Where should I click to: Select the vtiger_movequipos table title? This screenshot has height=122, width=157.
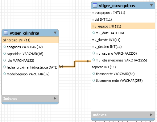click(117, 6)
